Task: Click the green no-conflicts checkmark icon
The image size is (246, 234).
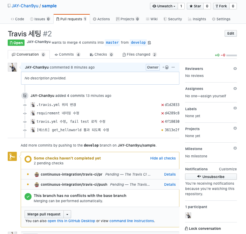Action: (28, 197)
